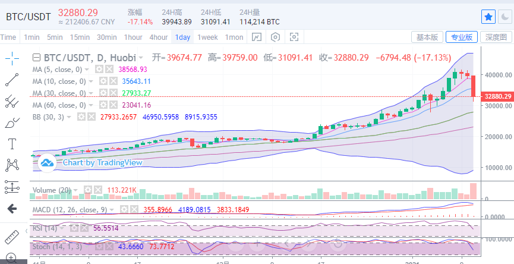Open the indicators chart icon
This screenshot has height=264, width=514.
click(x=256, y=37)
